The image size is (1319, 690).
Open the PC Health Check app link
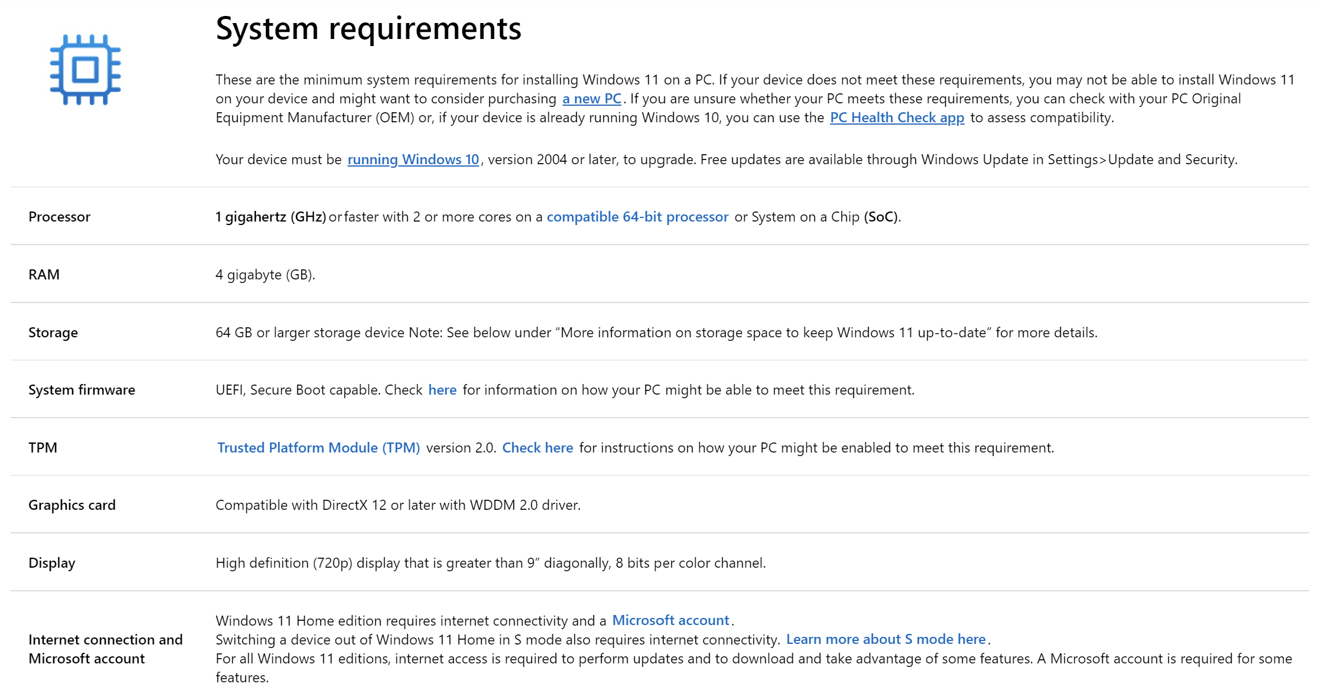click(x=897, y=118)
